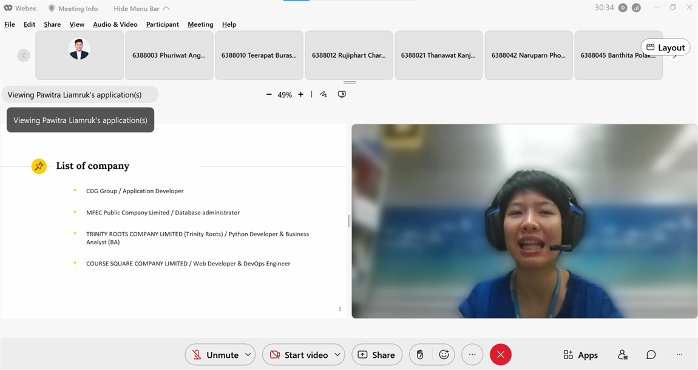Zoom in shared content with plus button
The image size is (698, 370).
click(300, 95)
